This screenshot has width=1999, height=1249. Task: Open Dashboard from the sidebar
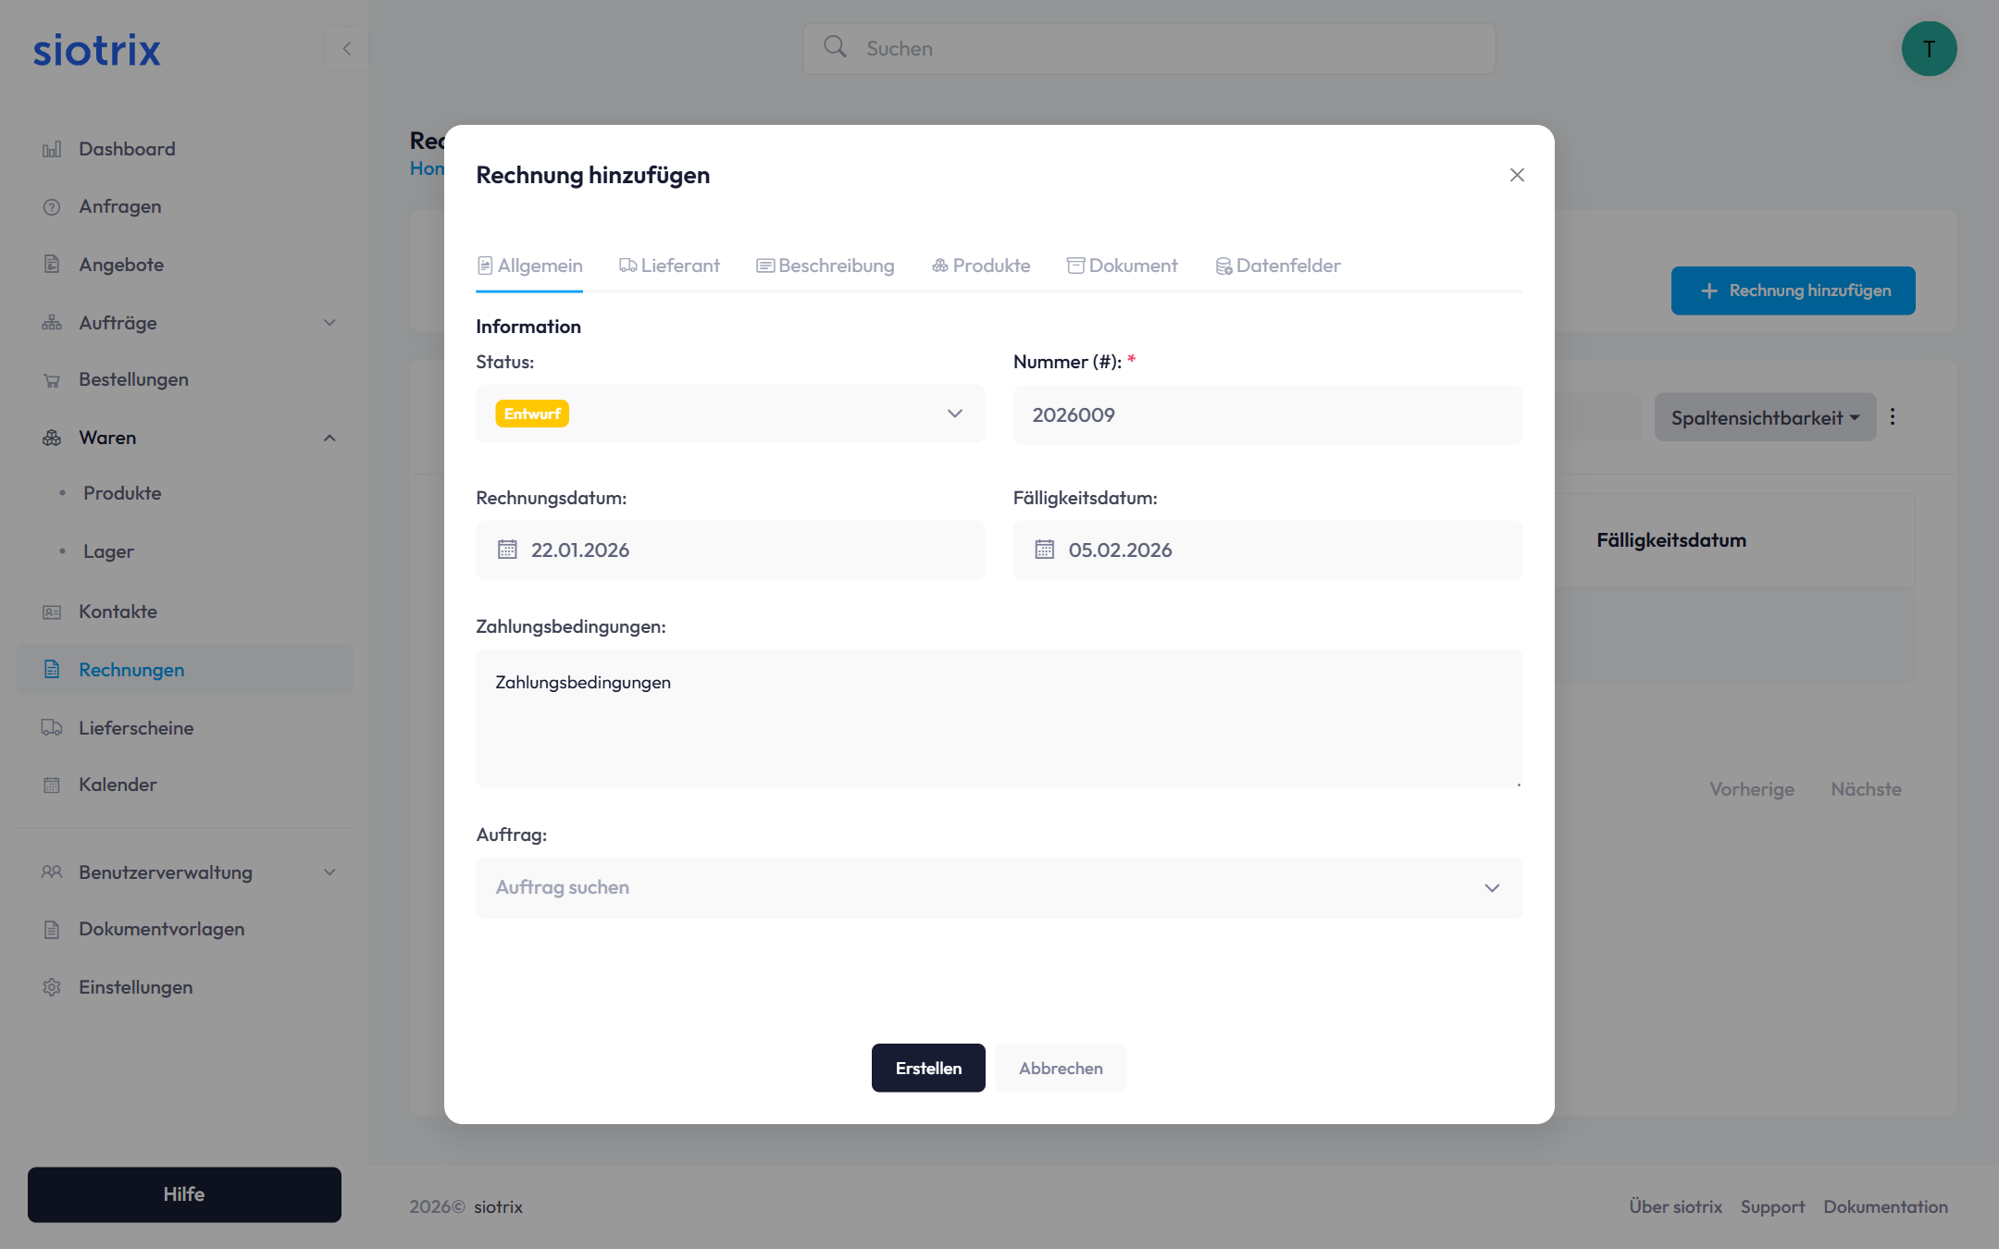[127, 149]
